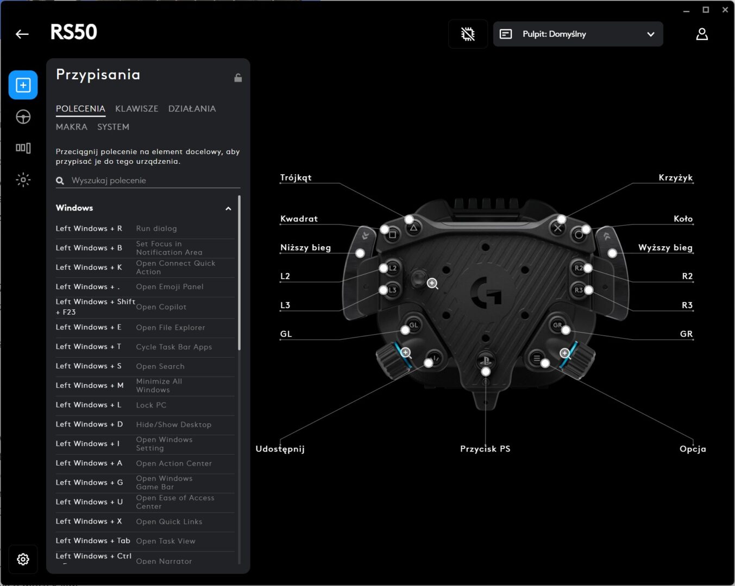Open the settings gear at bottom left
This screenshot has width=735, height=586.
[x=23, y=559]
